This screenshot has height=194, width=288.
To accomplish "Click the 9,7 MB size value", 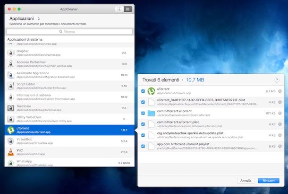I will [x=271, y=91].
